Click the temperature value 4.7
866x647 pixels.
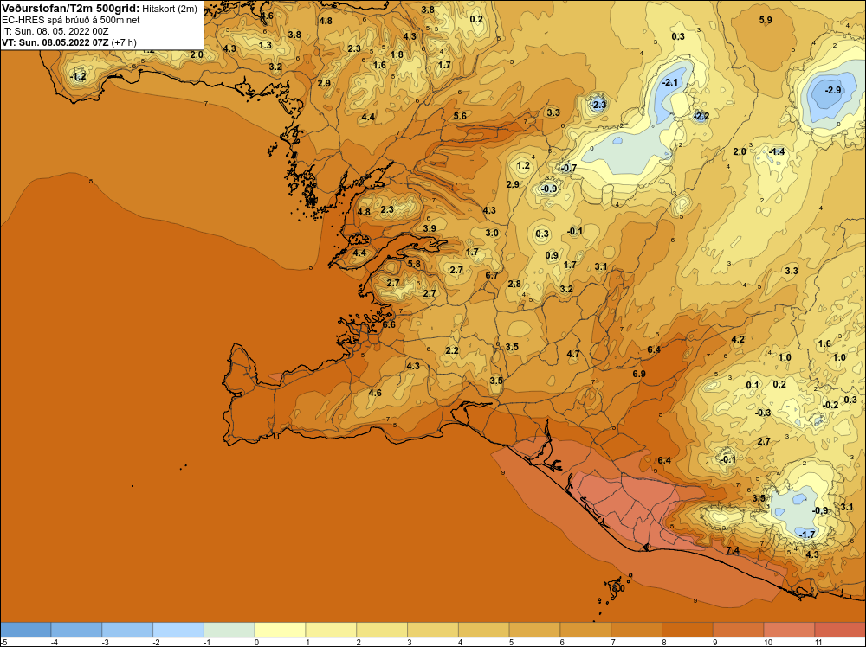(573, 354)
